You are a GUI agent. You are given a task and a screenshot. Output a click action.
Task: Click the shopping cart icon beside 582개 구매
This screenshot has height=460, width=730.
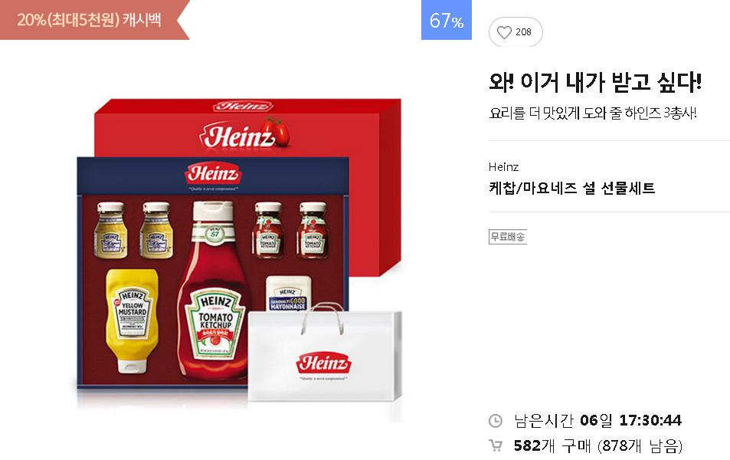coord(496,445)
